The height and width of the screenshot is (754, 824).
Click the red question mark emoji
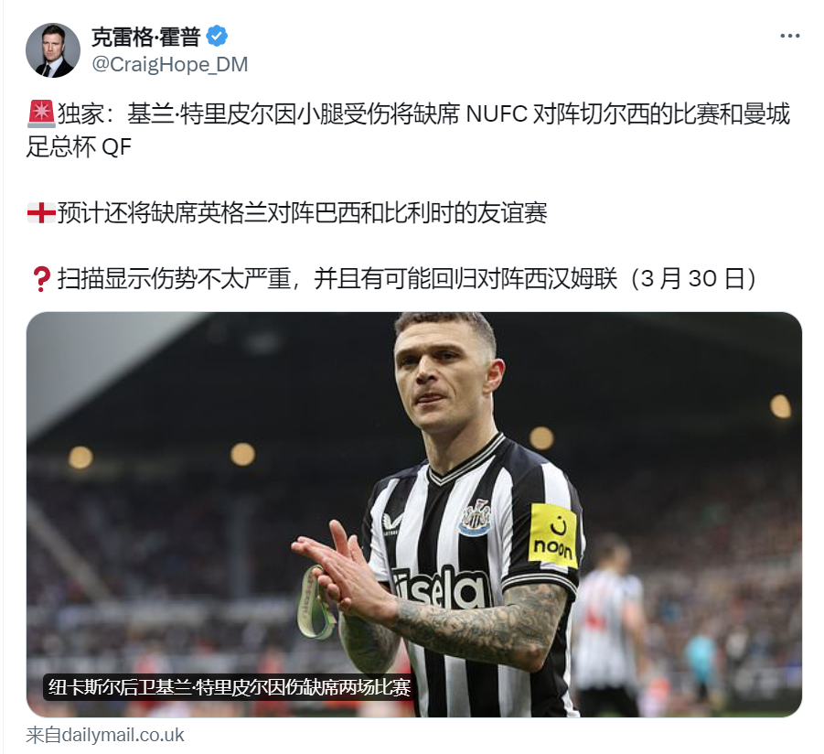41,279
